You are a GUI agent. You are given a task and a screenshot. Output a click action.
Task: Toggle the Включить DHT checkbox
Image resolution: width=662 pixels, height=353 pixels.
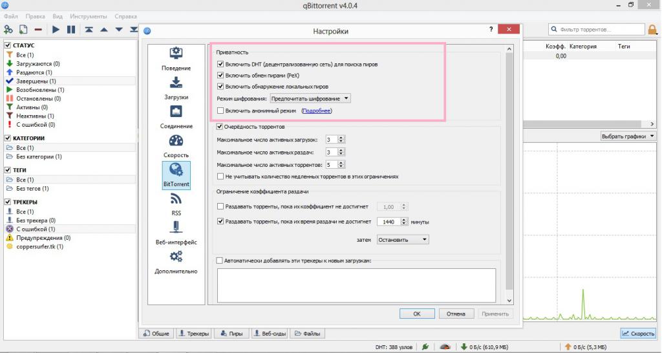pyautogui.click(x=220, y=65)
